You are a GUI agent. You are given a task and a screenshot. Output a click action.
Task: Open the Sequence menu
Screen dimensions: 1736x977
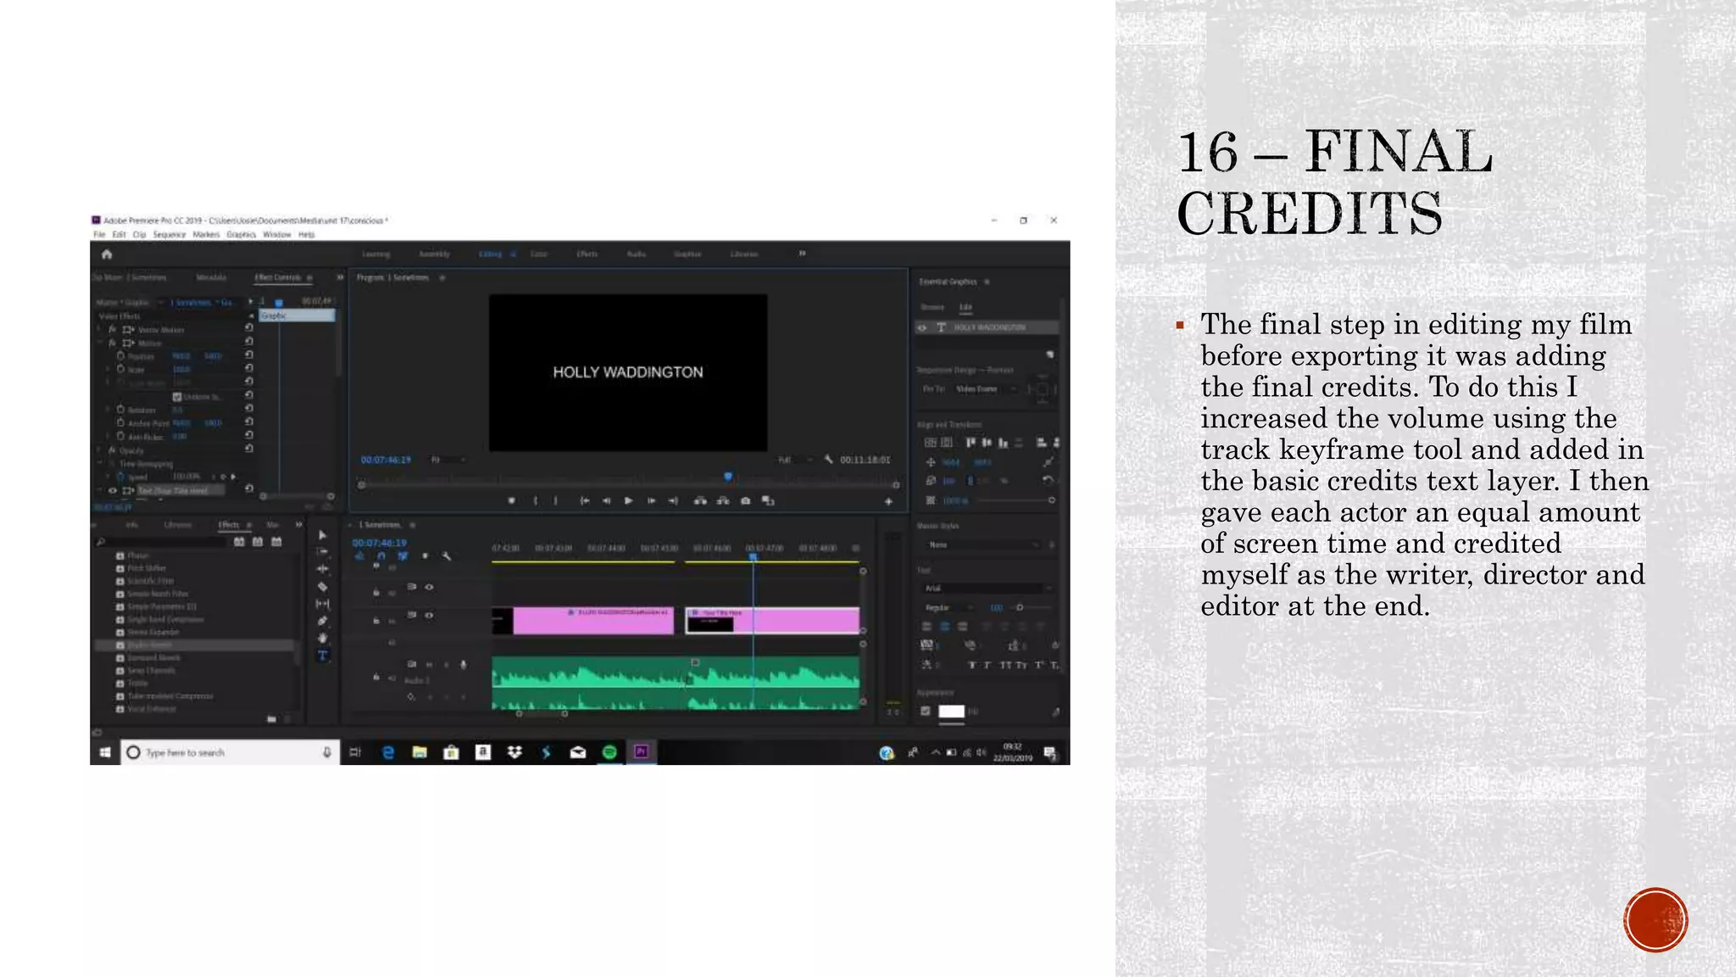[170, 235]
